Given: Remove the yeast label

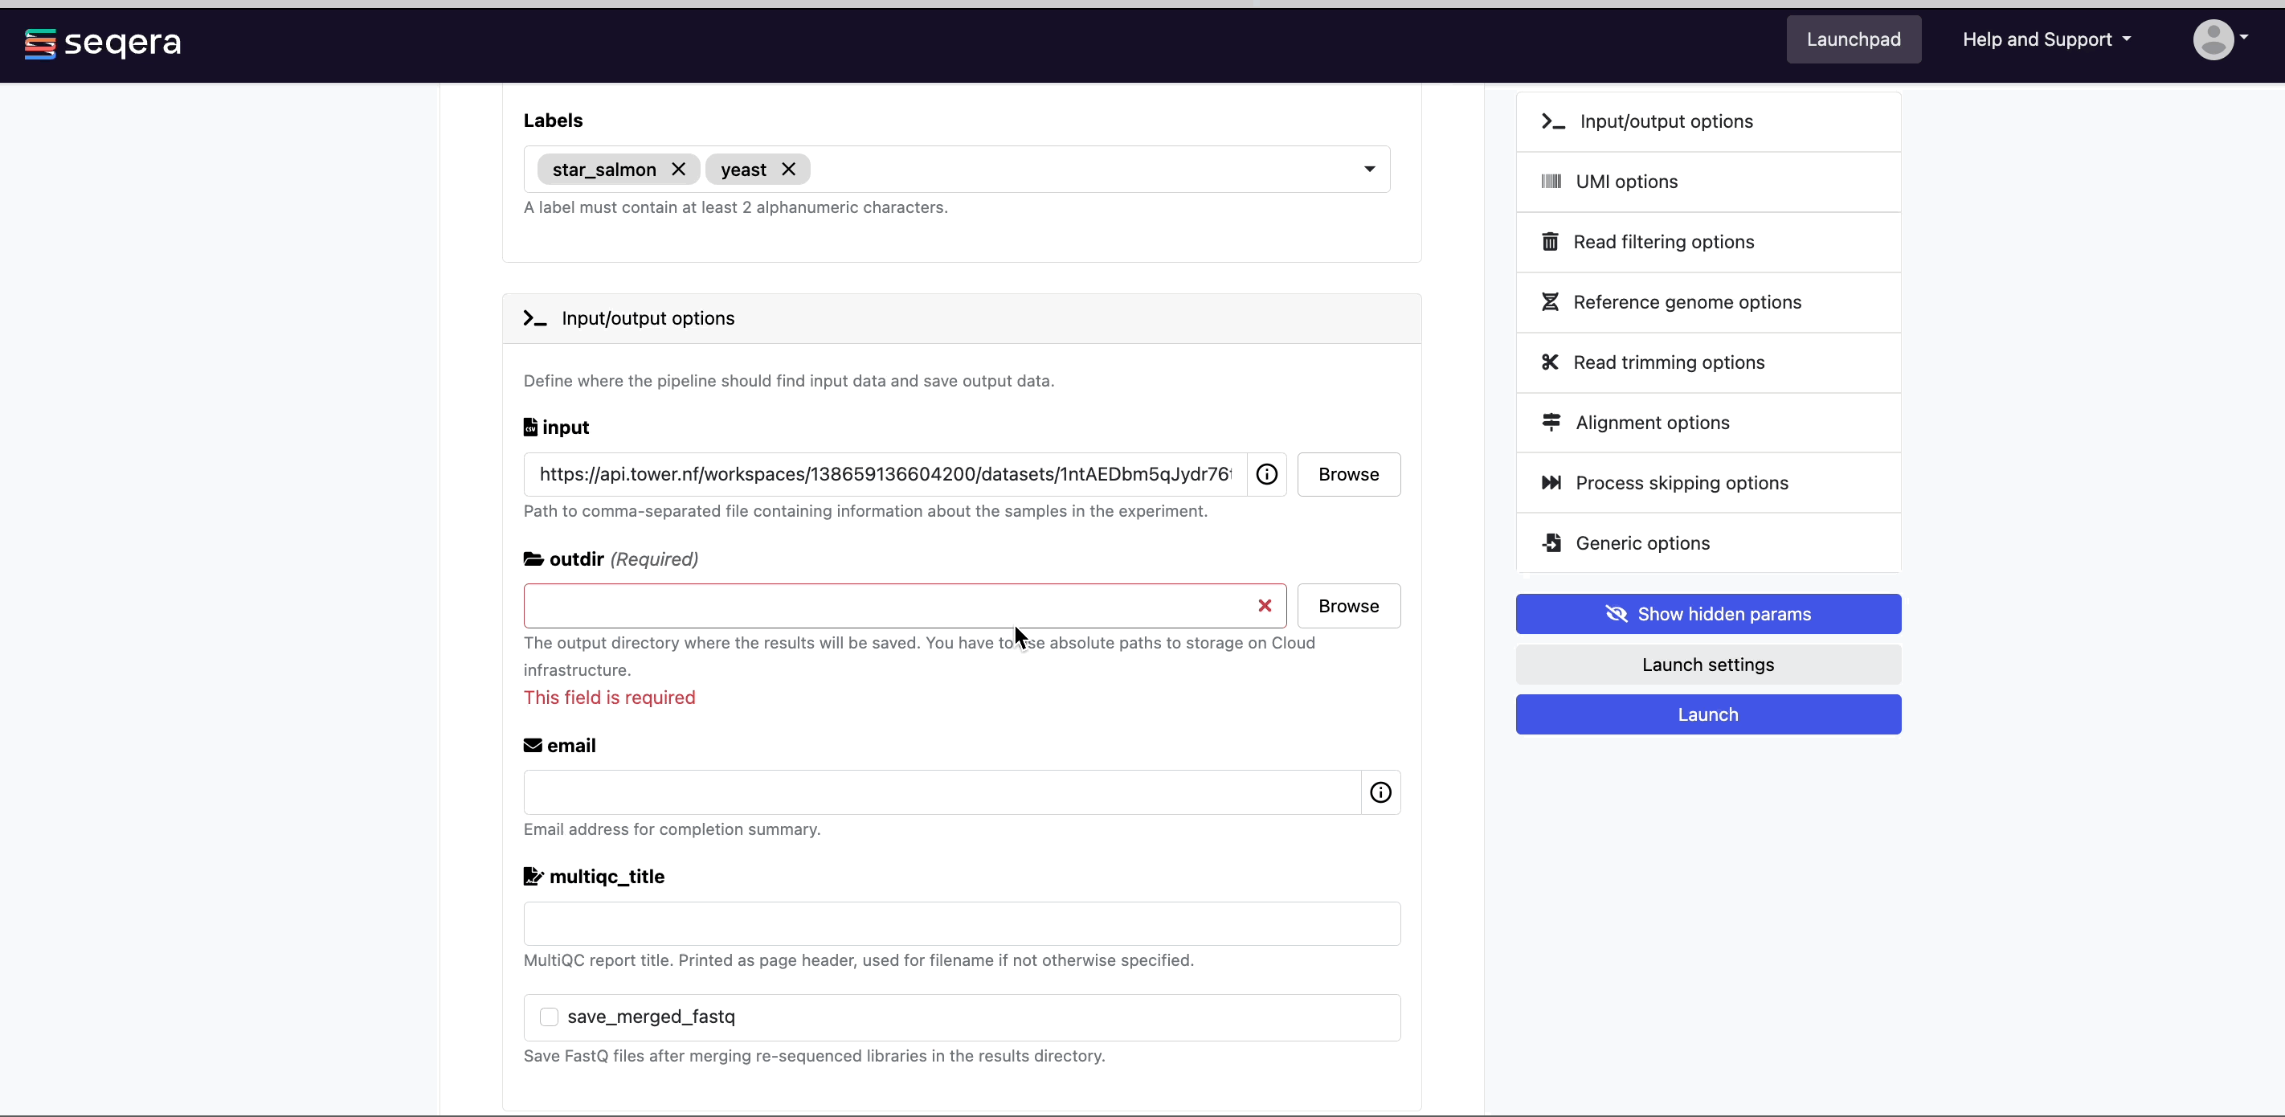Looking at the screenshot, I should [x=788, y=170].
